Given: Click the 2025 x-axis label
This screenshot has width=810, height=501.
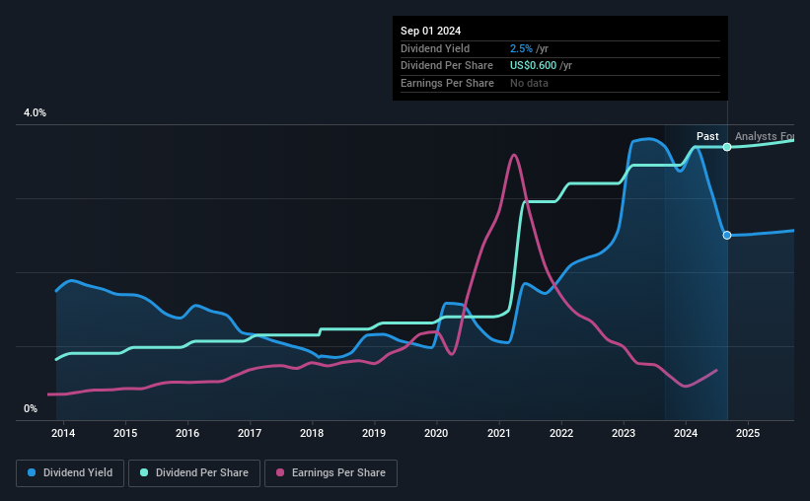Looking at the screenshot, I should pyautogui.click(x=748, y=433).
